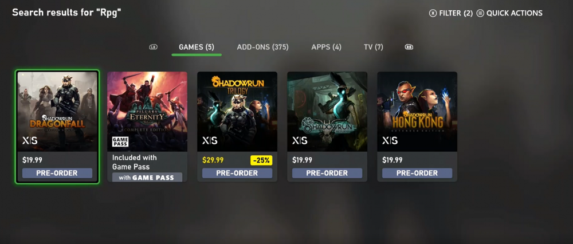Image resolution: width=573 pixels, height=244 pixels.
Task: Click Game Pass badge on Pillars of Eternity
Action: pos(120,141)
